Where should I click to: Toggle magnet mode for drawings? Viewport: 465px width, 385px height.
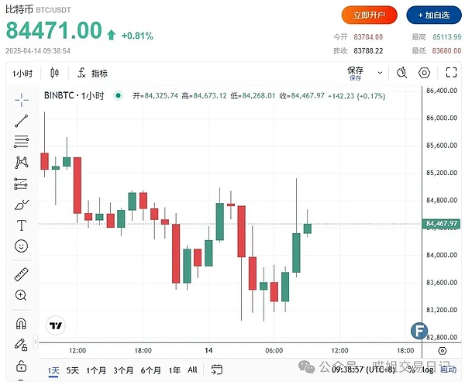21,324
